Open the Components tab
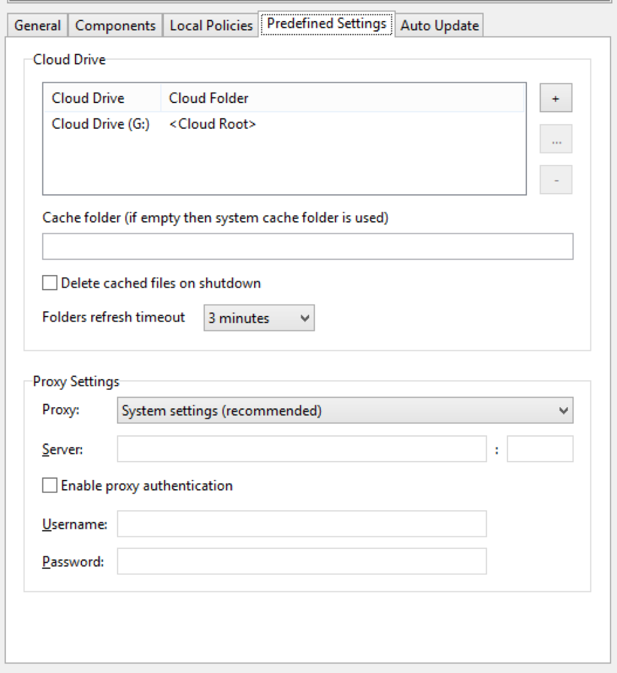Viewport: 617px width, 673px height. (115, 26)
